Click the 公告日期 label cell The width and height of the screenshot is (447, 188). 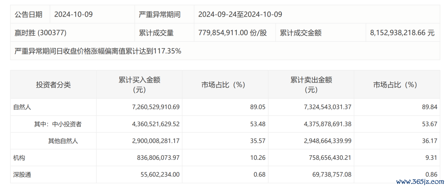[30, 14]
